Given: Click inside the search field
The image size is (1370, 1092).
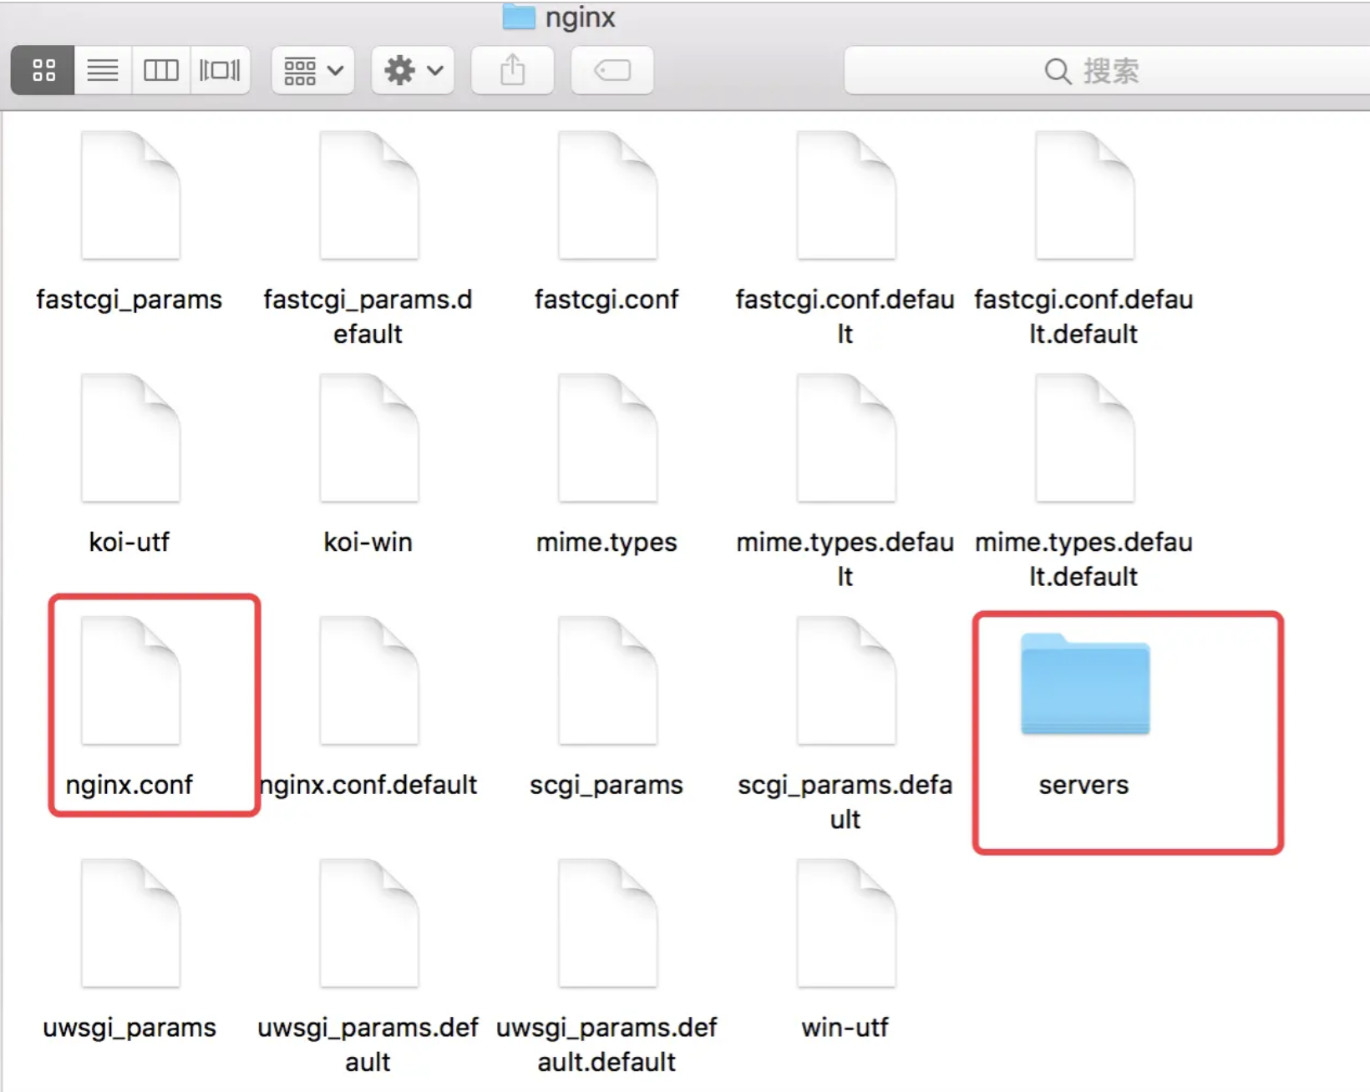Looking at the screenshot, I should 1103,70.
